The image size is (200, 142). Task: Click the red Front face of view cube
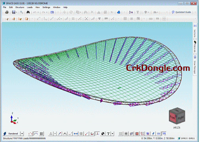point(172,117)
